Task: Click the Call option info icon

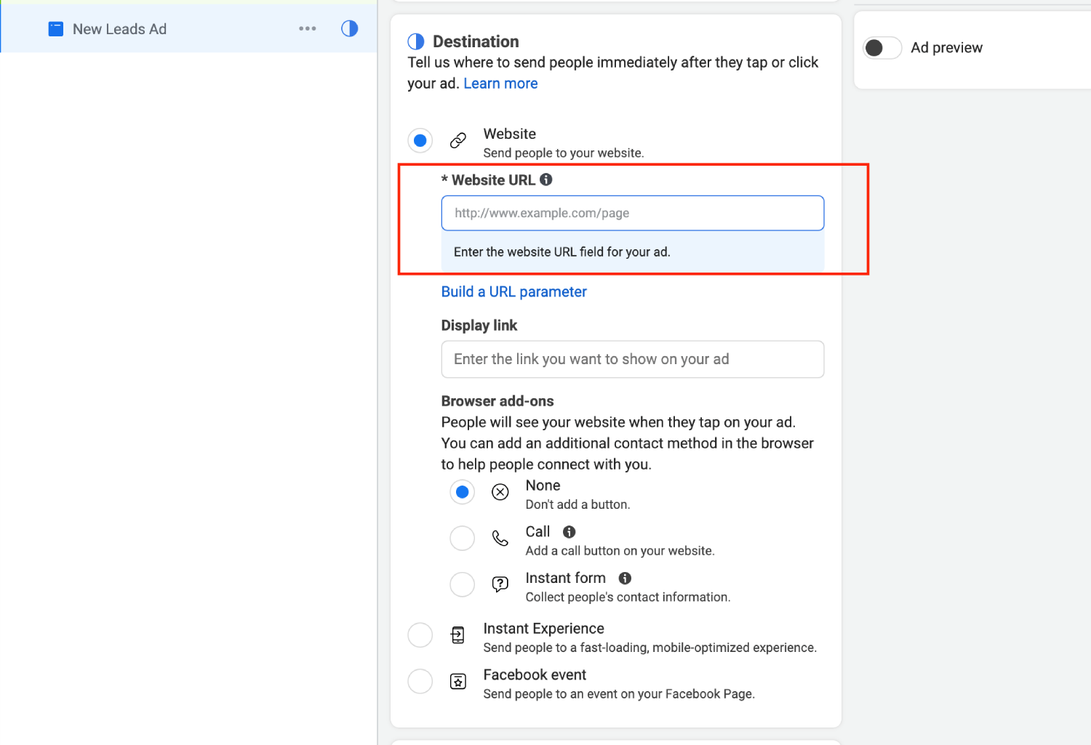Action: click(x=570, y=532)
